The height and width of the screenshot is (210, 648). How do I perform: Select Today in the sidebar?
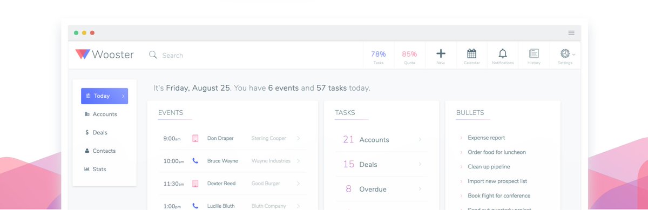(x=105, y=96)
